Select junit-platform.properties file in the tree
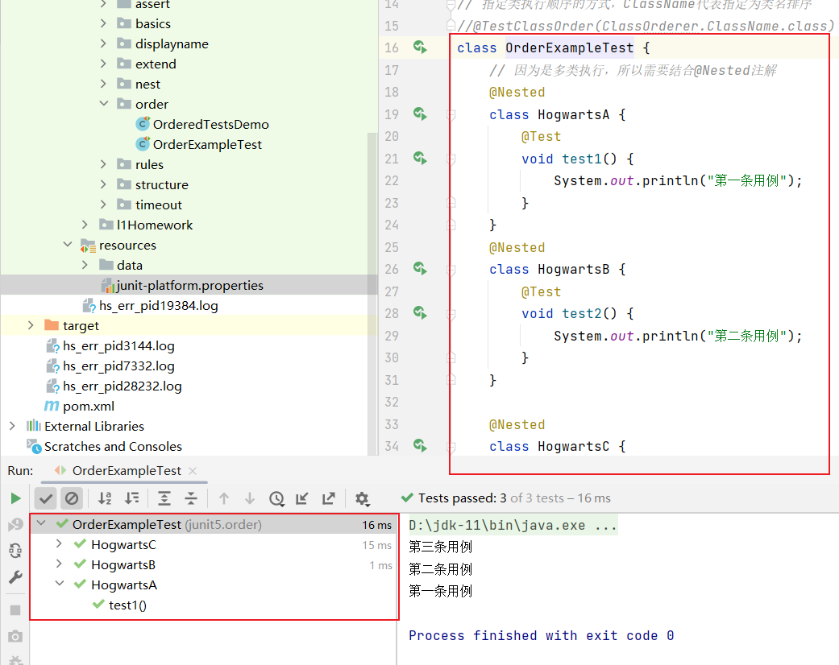The image size is (839, 665). click(x=189, y=285)
